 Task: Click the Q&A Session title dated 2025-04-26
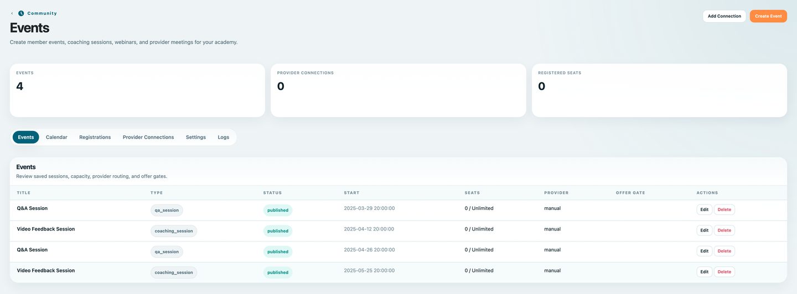(x=32, y=250)
